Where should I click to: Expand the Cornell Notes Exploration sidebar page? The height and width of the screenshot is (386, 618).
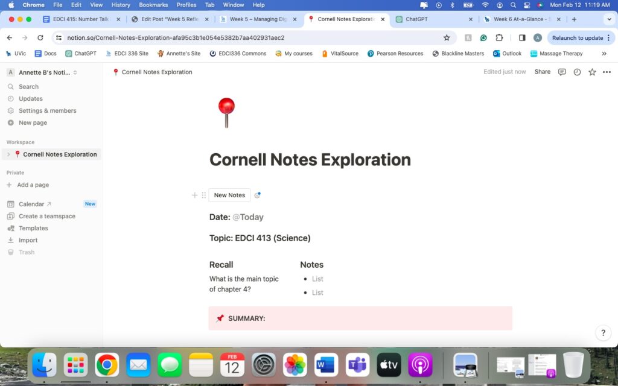[8, 154]
